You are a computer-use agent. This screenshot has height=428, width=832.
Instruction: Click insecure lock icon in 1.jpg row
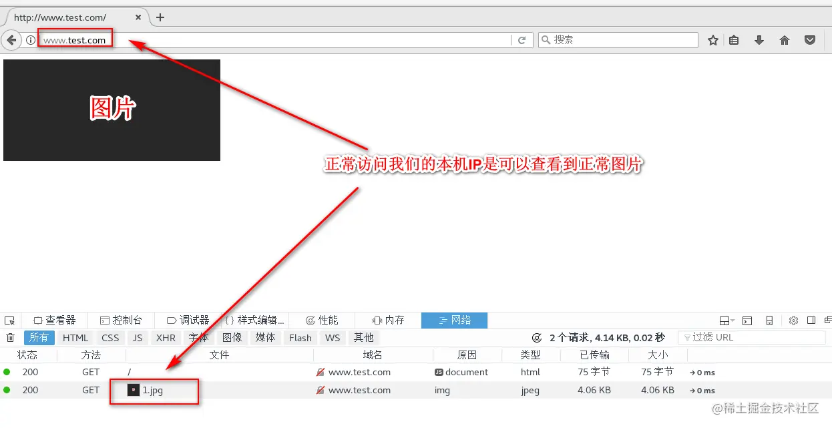(x=321, y=390)
